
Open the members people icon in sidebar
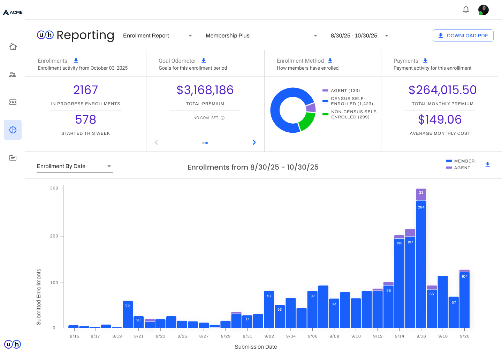pyautogui.click(x=13, y=74)
